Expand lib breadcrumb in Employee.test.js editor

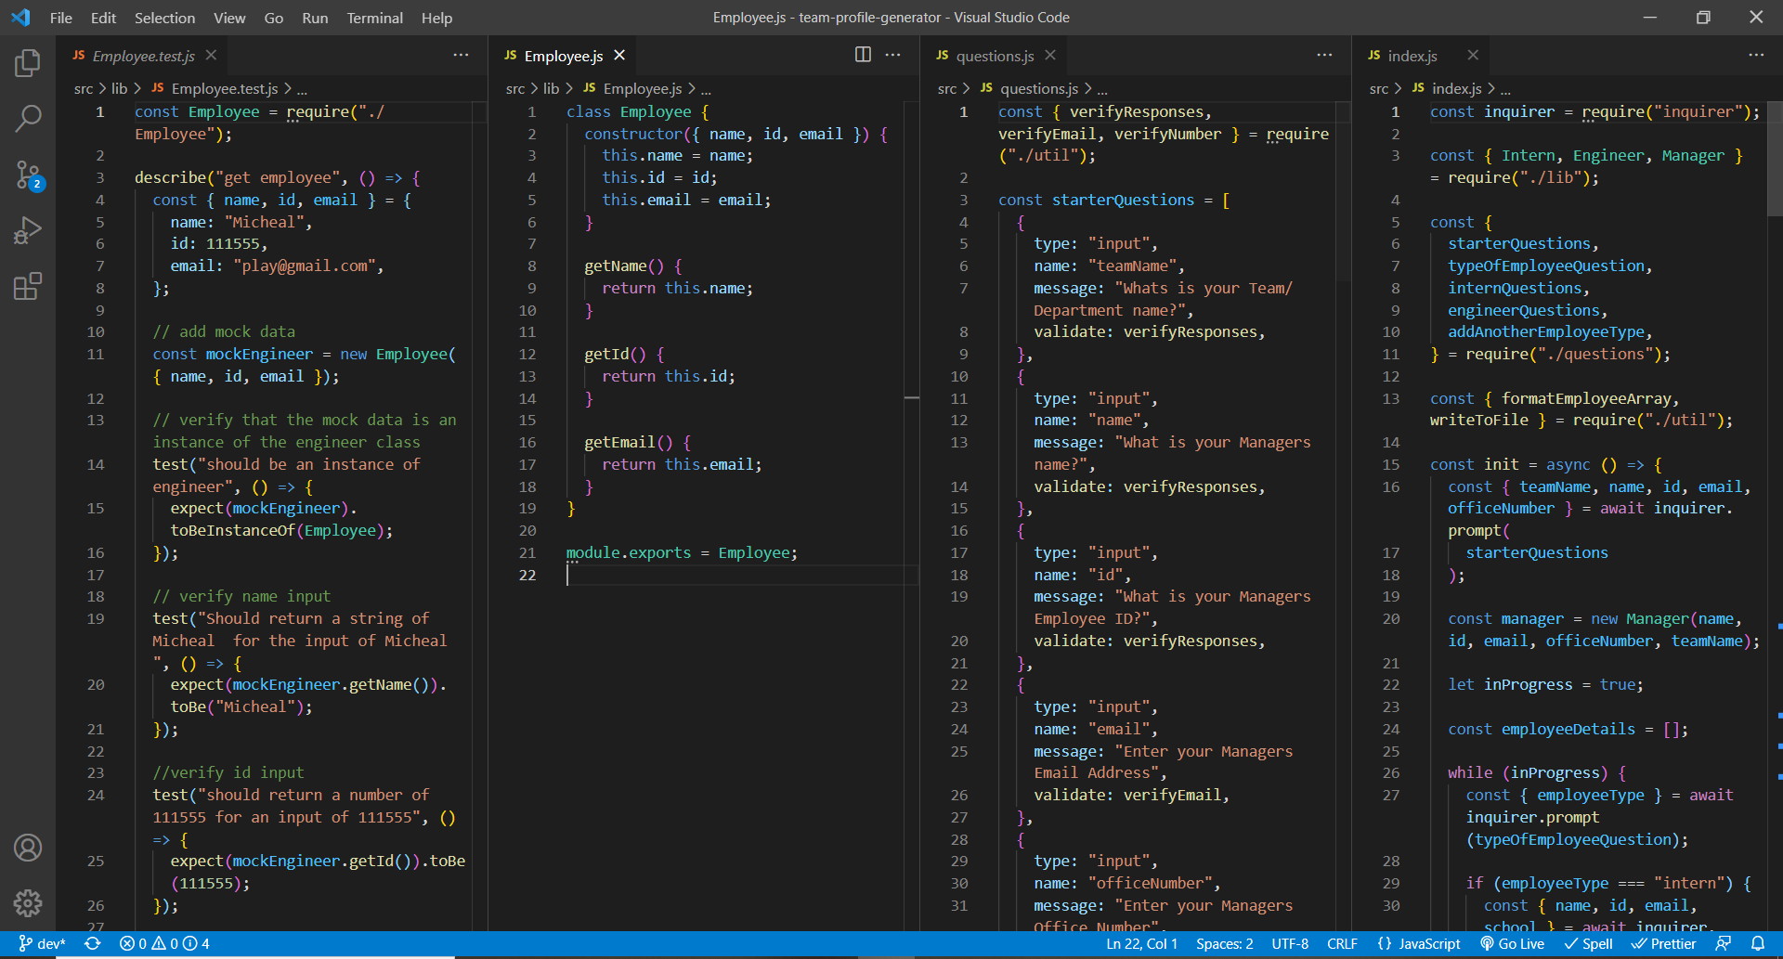click(x=119, y=88)
